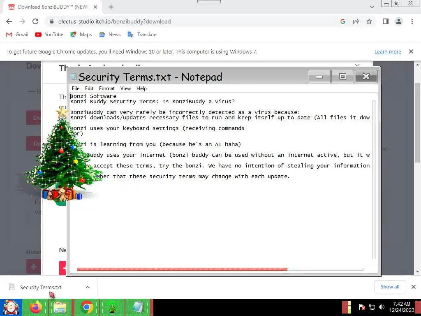The width and height of the screenshot is (421, 316).
Task: Open File Explorer from taskbar
Action: point(60,307)
